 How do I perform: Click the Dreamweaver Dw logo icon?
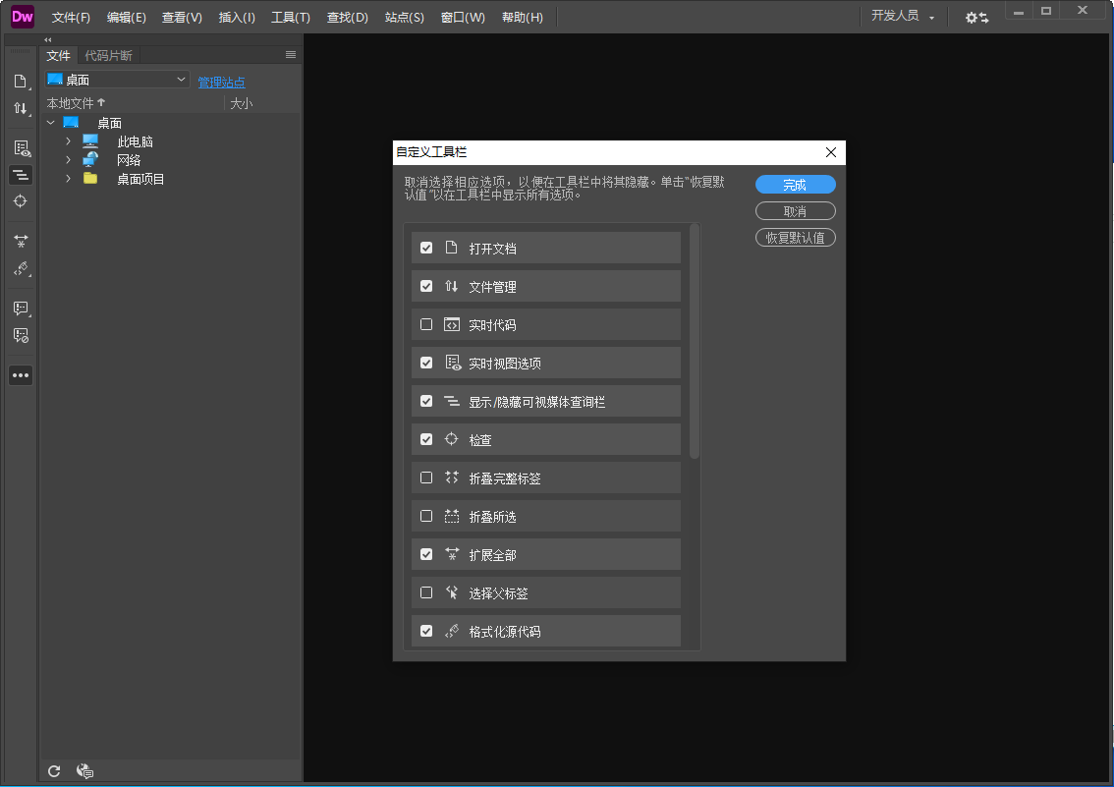pyautogui.click(x=23, y=17)
